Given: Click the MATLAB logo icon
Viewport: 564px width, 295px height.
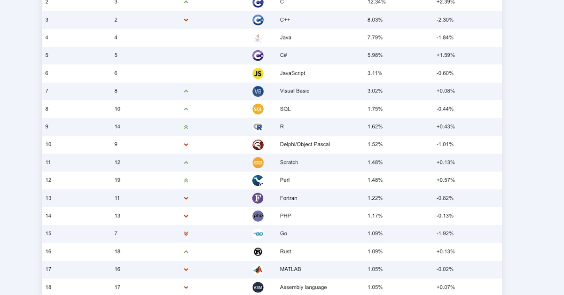Looking at the screenshot, I should (x=258, y=270).
